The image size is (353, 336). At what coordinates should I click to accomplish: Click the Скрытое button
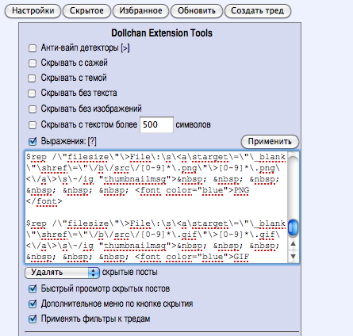[x=86, y=11]
